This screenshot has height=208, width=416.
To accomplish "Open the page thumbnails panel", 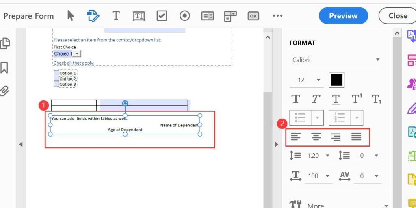I will click(5, 43).
